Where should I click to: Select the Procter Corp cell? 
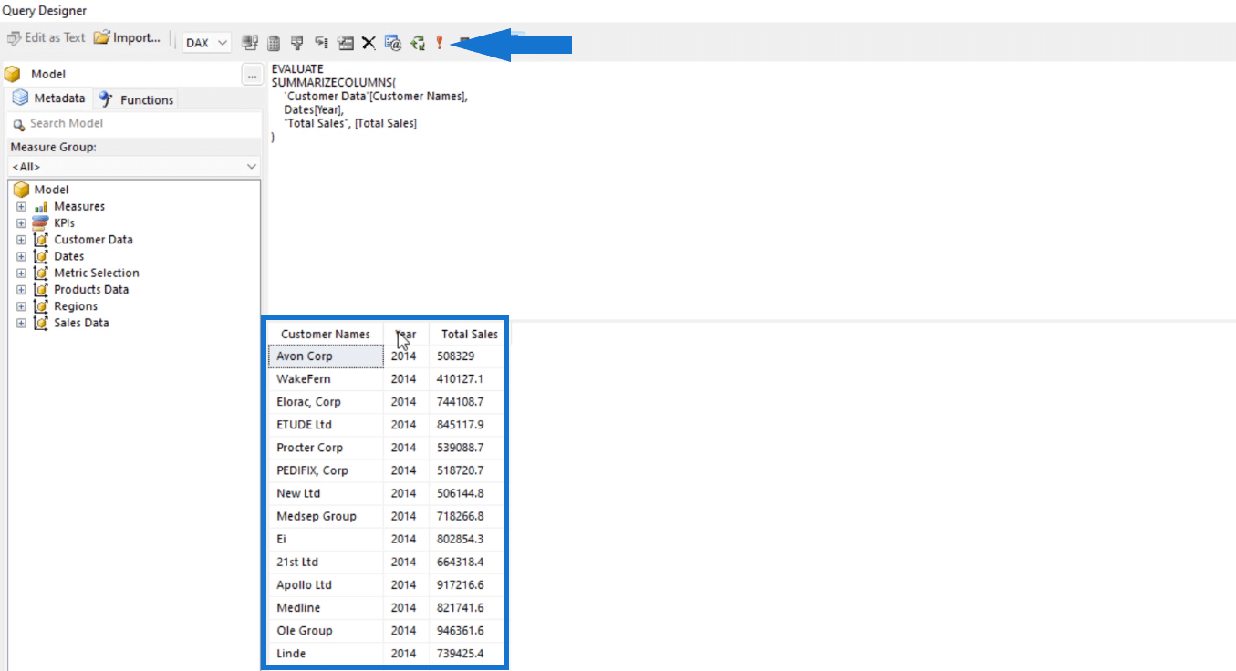click(326, 448)
